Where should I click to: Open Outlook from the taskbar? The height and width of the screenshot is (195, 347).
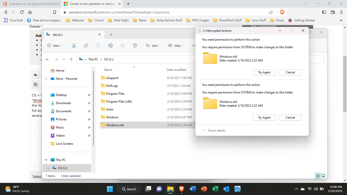click(x=226, y=189)
